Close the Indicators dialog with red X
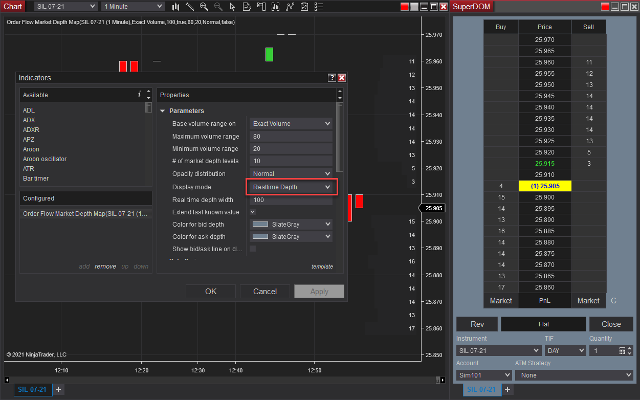 342,78
